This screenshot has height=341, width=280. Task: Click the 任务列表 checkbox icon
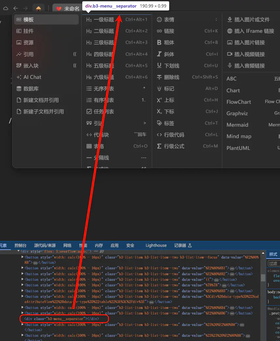click(89, 112)
